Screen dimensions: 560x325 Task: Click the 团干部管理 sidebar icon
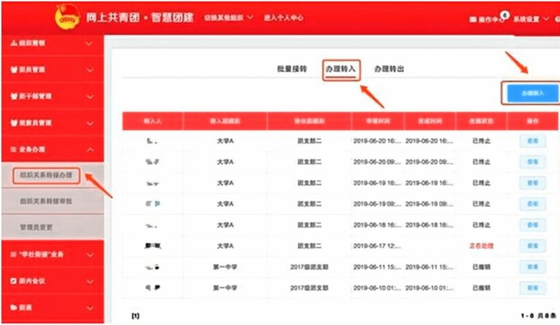pos(14,96)
